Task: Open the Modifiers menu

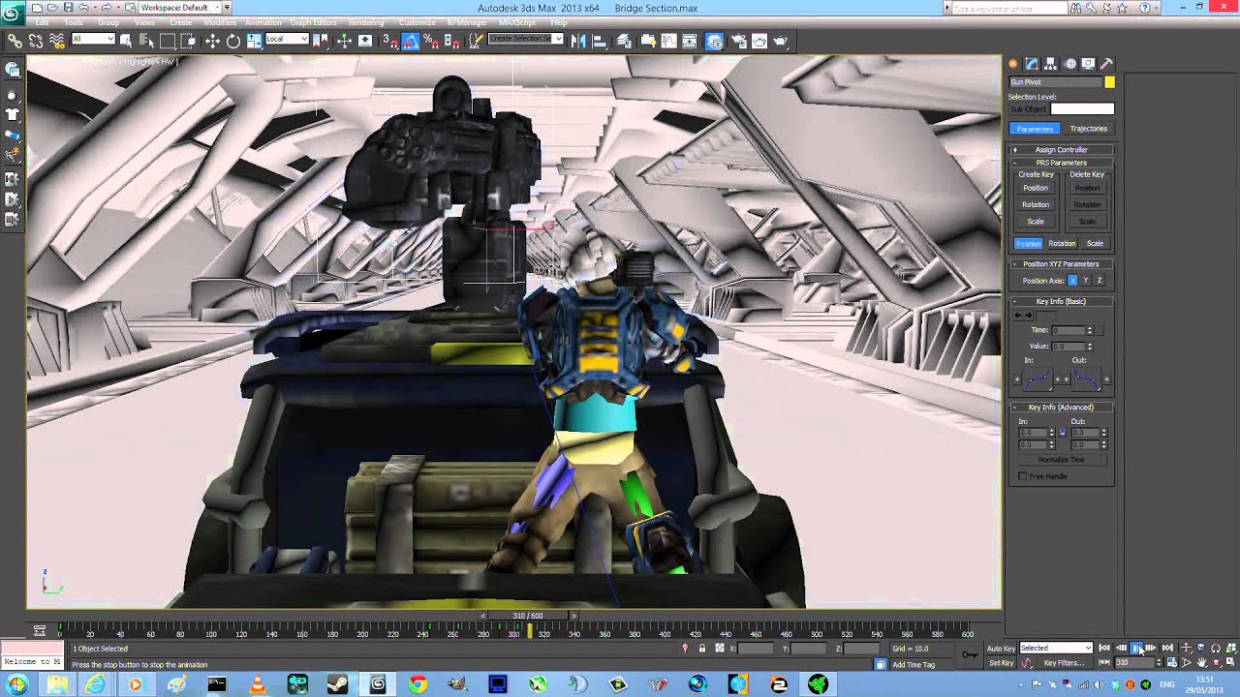Action: point(220,22)
